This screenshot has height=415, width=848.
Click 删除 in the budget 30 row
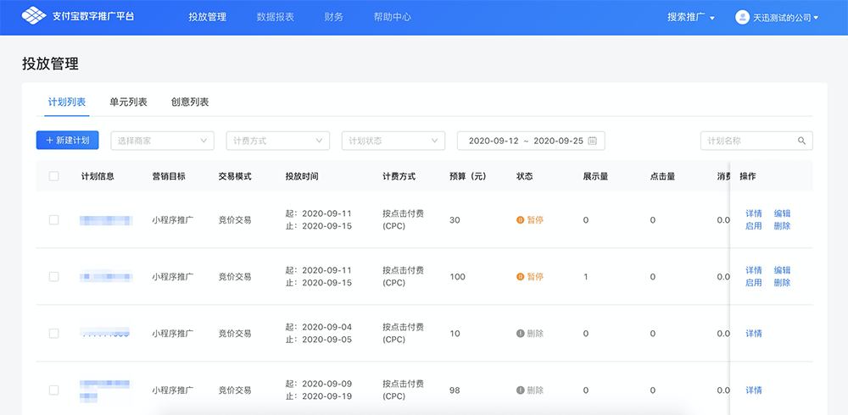782,226
